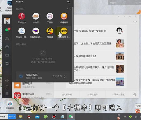
Task: Open the files folder icon in sidebar
Action: [x=7, y=55]
